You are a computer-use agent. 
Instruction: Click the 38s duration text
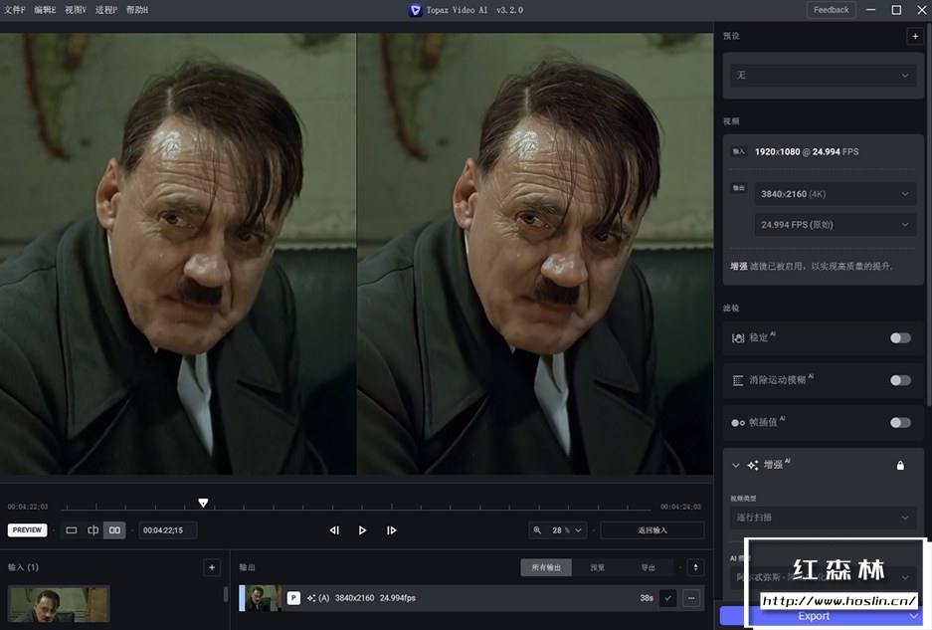[647, 598]
